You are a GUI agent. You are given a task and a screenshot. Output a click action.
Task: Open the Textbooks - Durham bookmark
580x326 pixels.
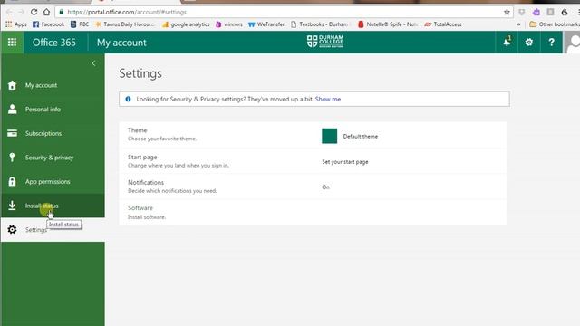click(x=320, y=24)
